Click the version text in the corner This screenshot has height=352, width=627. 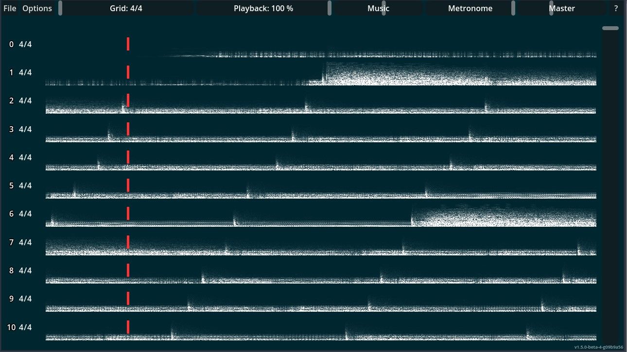point(597,348)
